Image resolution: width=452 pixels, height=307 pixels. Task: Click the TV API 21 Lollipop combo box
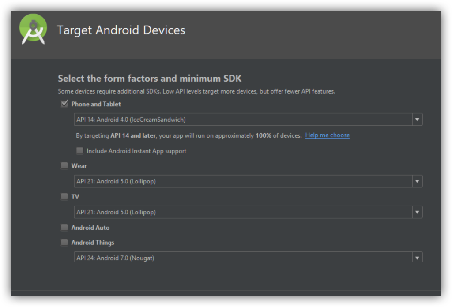point(248,212)
